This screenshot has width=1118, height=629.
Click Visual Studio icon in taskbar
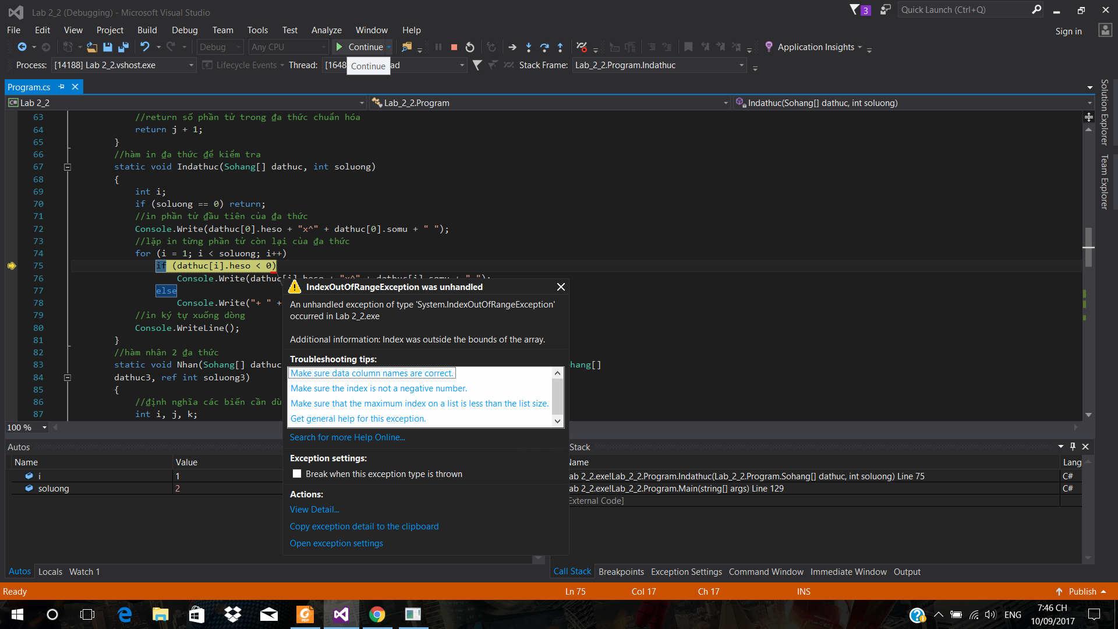click(341, 614)
